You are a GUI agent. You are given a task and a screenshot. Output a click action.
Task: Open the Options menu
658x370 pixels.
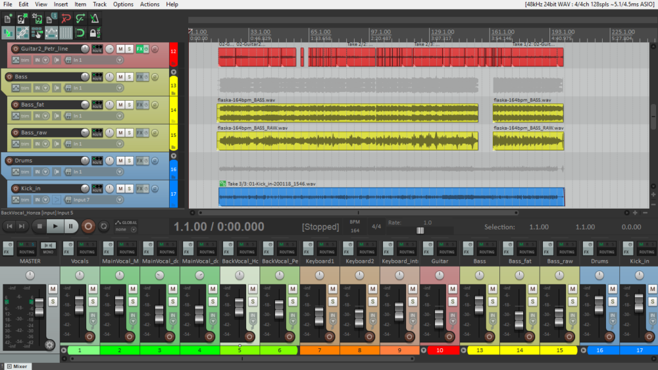click(123, 4)
